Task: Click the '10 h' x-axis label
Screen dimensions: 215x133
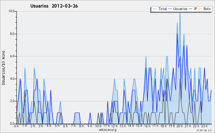Action: tap(98, 126)
